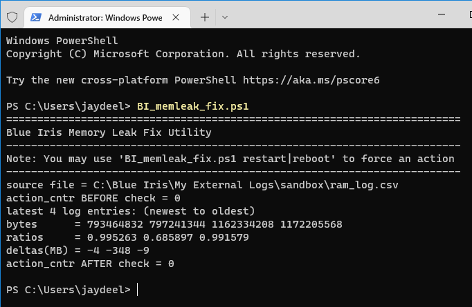Click the 'Windows PowerShell' header line
Viewport: 472px width, 307px height.
[62, 41]
